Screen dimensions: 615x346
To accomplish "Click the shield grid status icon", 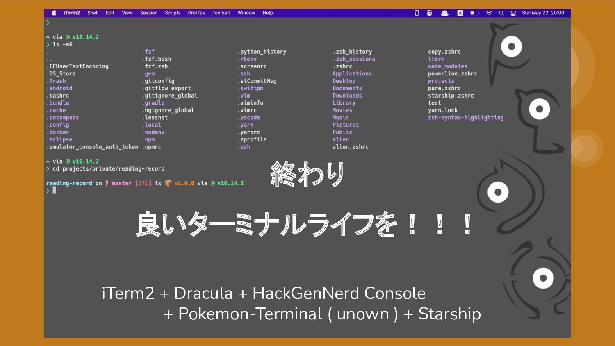I will click(x=429, y=13).
